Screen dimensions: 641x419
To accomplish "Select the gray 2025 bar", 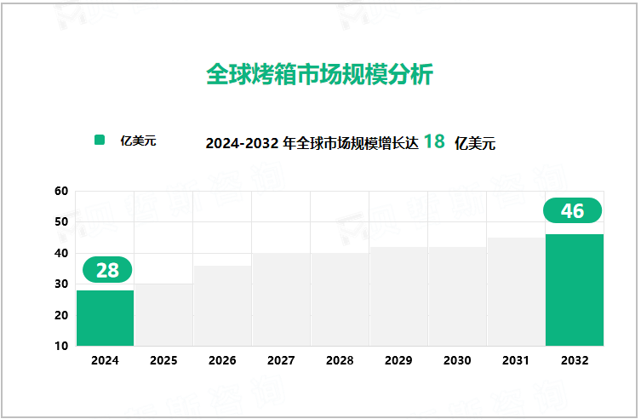I will pos(163,315).
